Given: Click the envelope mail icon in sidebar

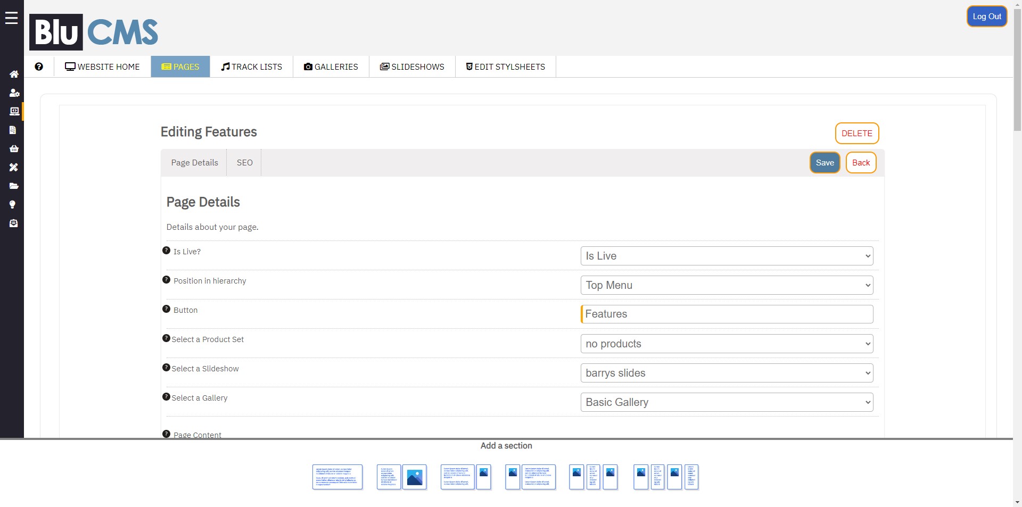Looking at the screenshot, I should [x=14, y=223].
